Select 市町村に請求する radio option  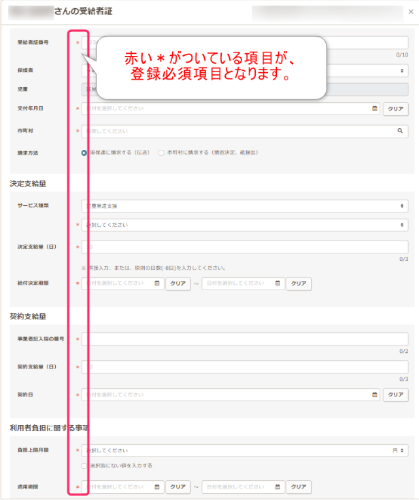(x=161, y=153)
